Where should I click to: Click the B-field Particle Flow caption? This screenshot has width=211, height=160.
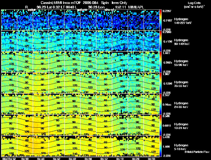(197, 152)
